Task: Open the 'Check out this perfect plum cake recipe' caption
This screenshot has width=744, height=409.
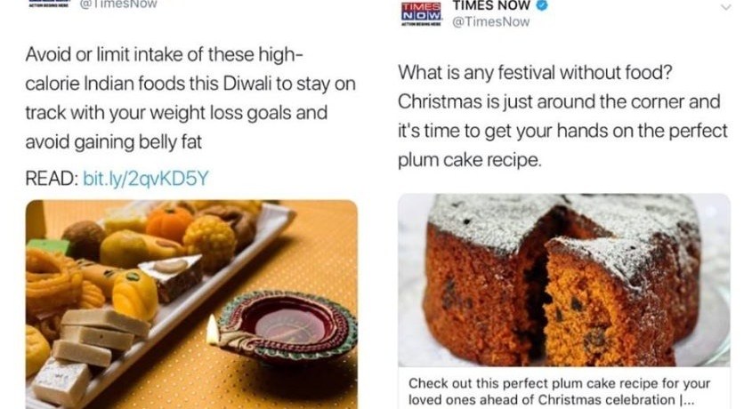Action: tap(559, 391)
